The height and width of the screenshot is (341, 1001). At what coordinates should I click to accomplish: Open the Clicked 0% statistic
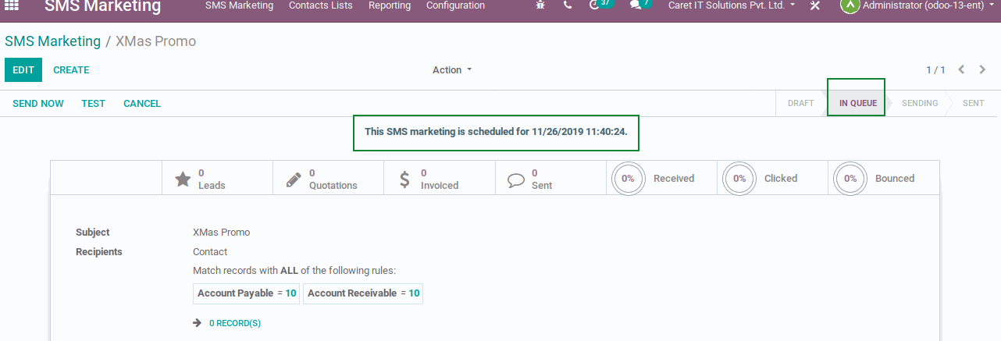(x=772, y=178)
